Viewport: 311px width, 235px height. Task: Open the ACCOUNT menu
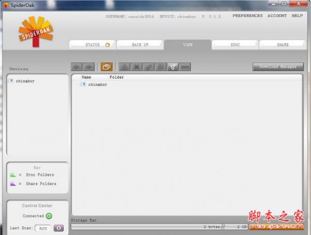coord(277,16)
